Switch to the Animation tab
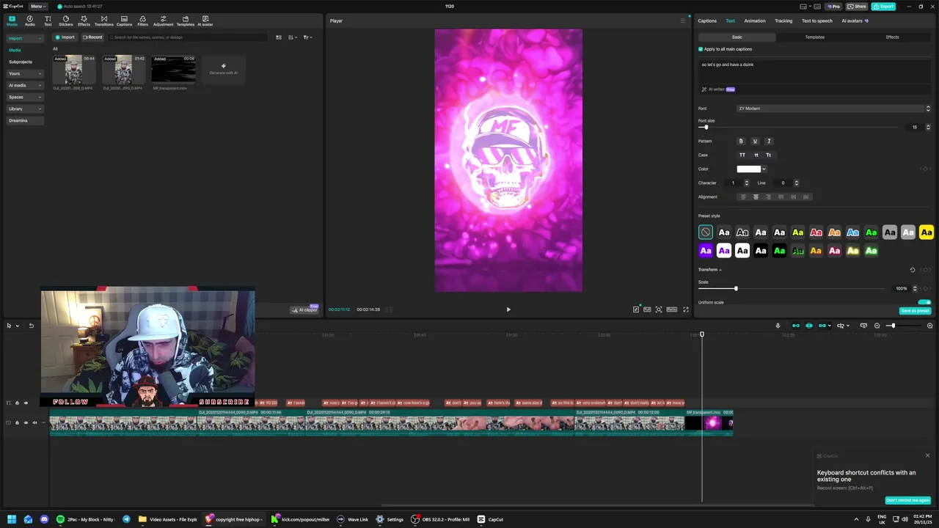 754,21
